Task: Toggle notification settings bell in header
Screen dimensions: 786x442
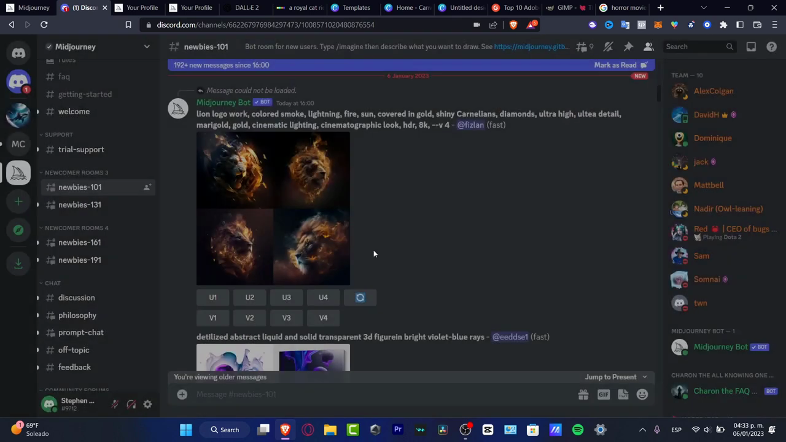Action: [x=608, y=47]
